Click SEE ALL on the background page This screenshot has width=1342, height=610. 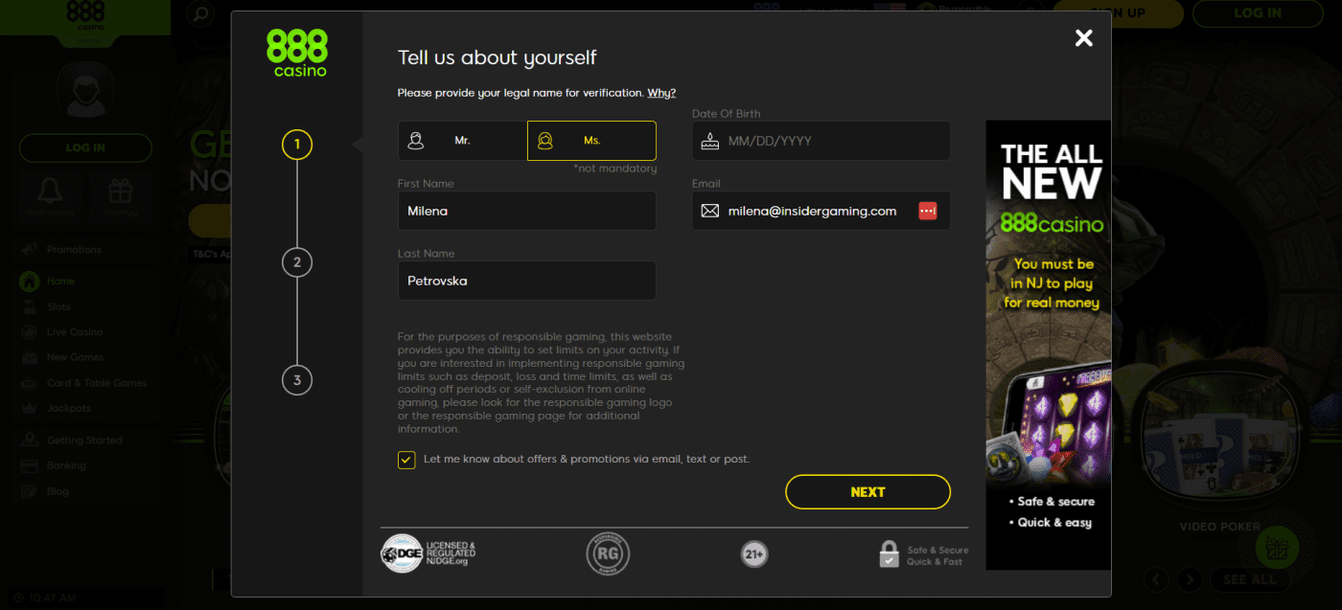tap(1250, 579)
